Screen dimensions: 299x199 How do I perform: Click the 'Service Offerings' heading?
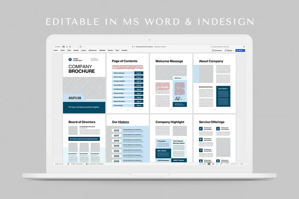click(212, 122)
